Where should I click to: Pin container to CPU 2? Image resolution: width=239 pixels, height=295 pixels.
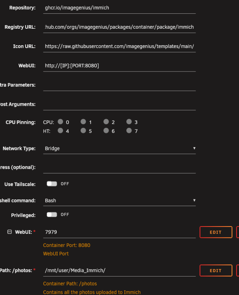click(106, 122)
